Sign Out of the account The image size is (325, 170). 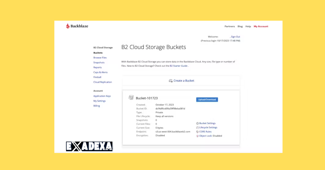coord(235,37)
